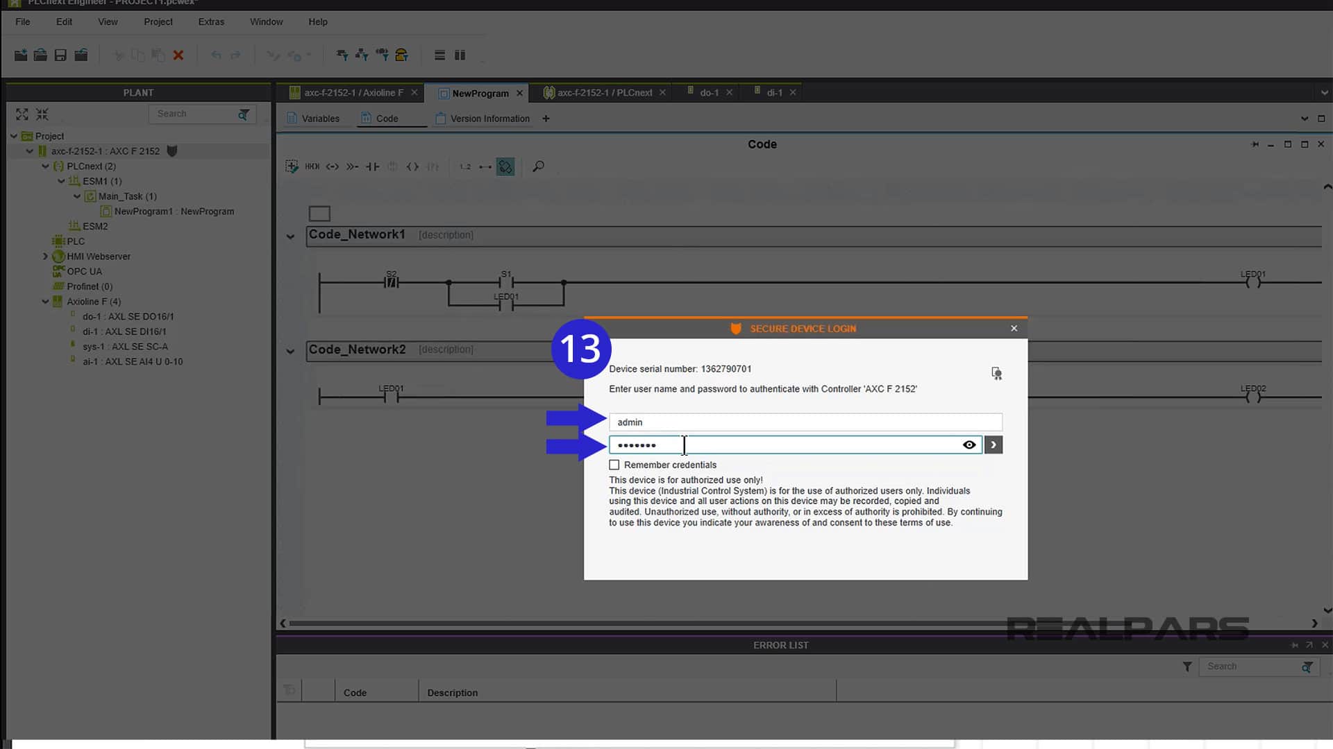Collapse the ESM1 (1) tree node
Screen dimensions: 1333x749
click(61, 181)
